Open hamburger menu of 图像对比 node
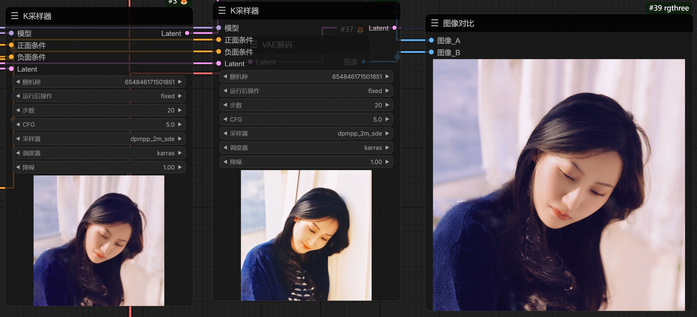The height and width of the screenshot is (317, 697). (x=434, y=23)
